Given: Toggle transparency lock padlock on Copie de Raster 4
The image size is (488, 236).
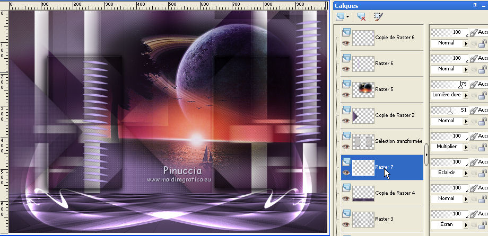Looking at the screenshot, I should [483, 199].
